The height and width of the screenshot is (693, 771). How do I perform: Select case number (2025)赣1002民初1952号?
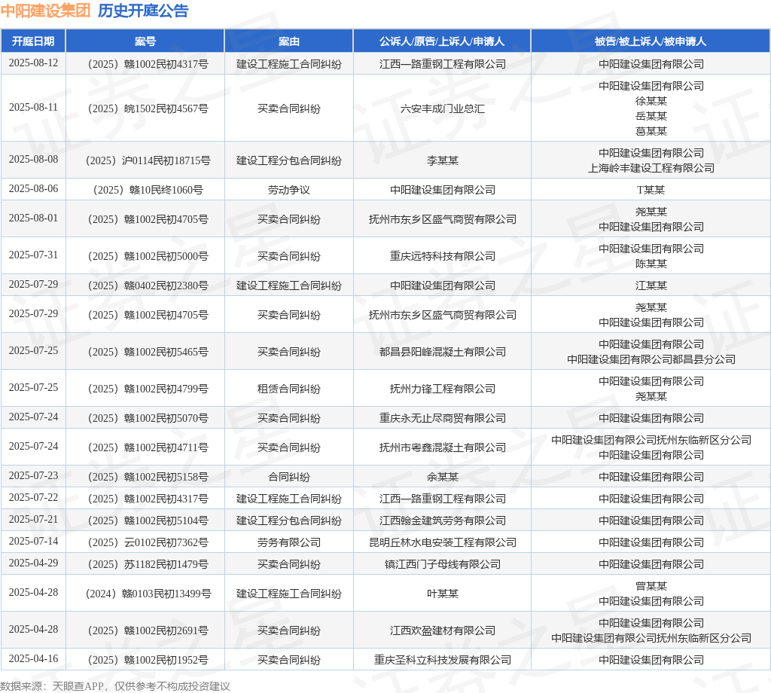tap(148, 660)
